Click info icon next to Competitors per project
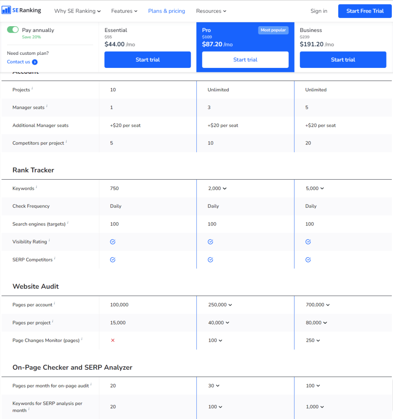The image size is (393, 419). click(66, 141)
